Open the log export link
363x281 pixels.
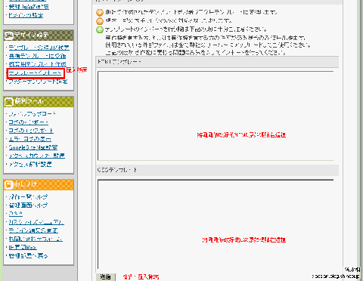31,131
